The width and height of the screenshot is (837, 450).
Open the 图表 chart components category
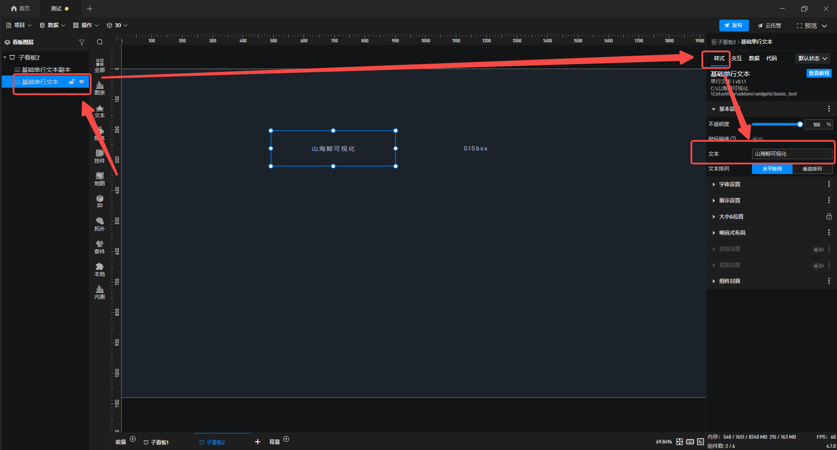99,88
